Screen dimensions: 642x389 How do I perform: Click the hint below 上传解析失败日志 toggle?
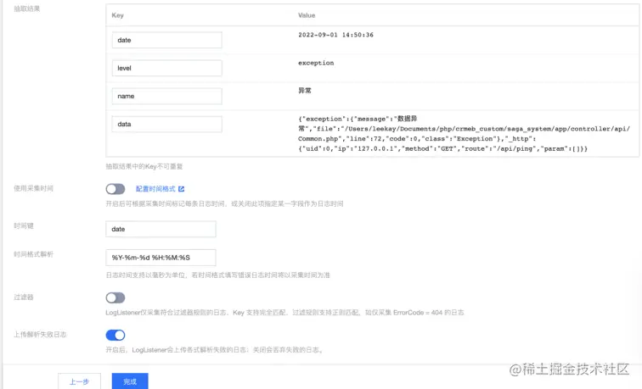point(215,350)
